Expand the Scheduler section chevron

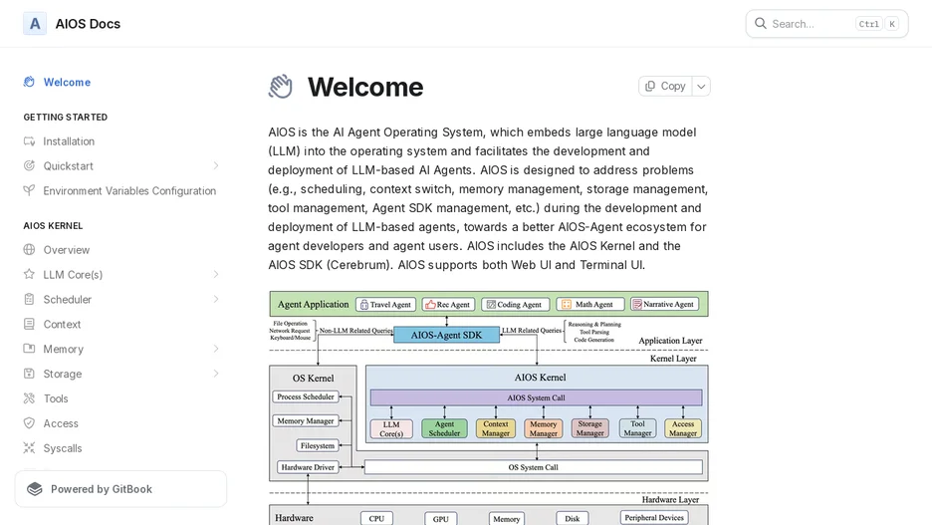(x=216, y=299)
